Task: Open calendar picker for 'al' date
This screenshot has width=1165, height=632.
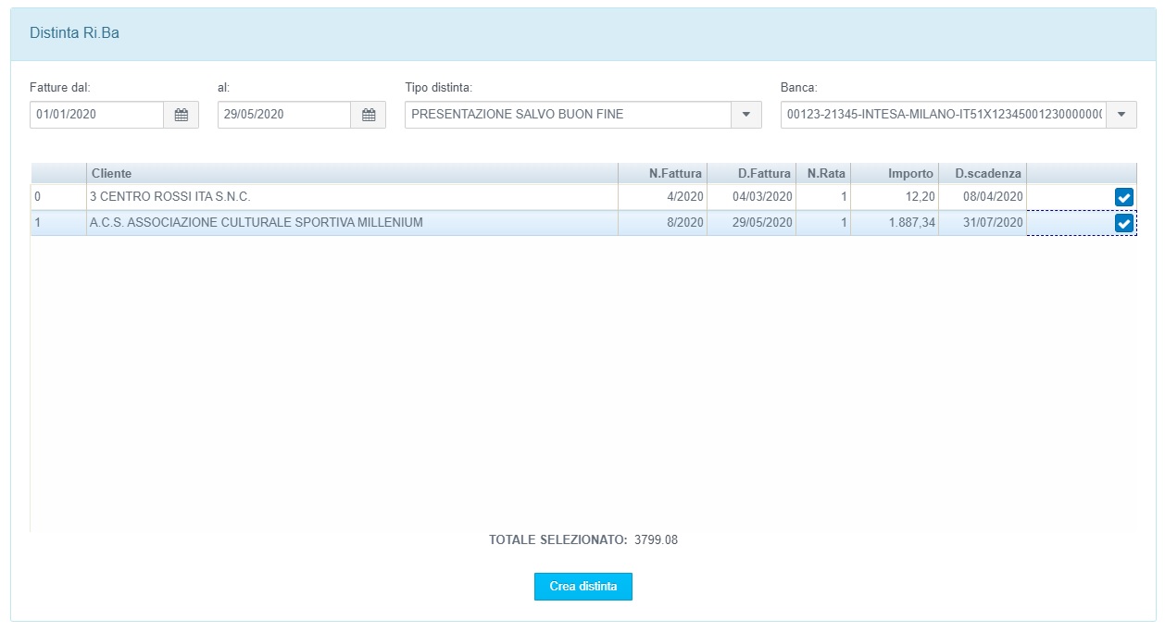Action: tap(369, 115)
